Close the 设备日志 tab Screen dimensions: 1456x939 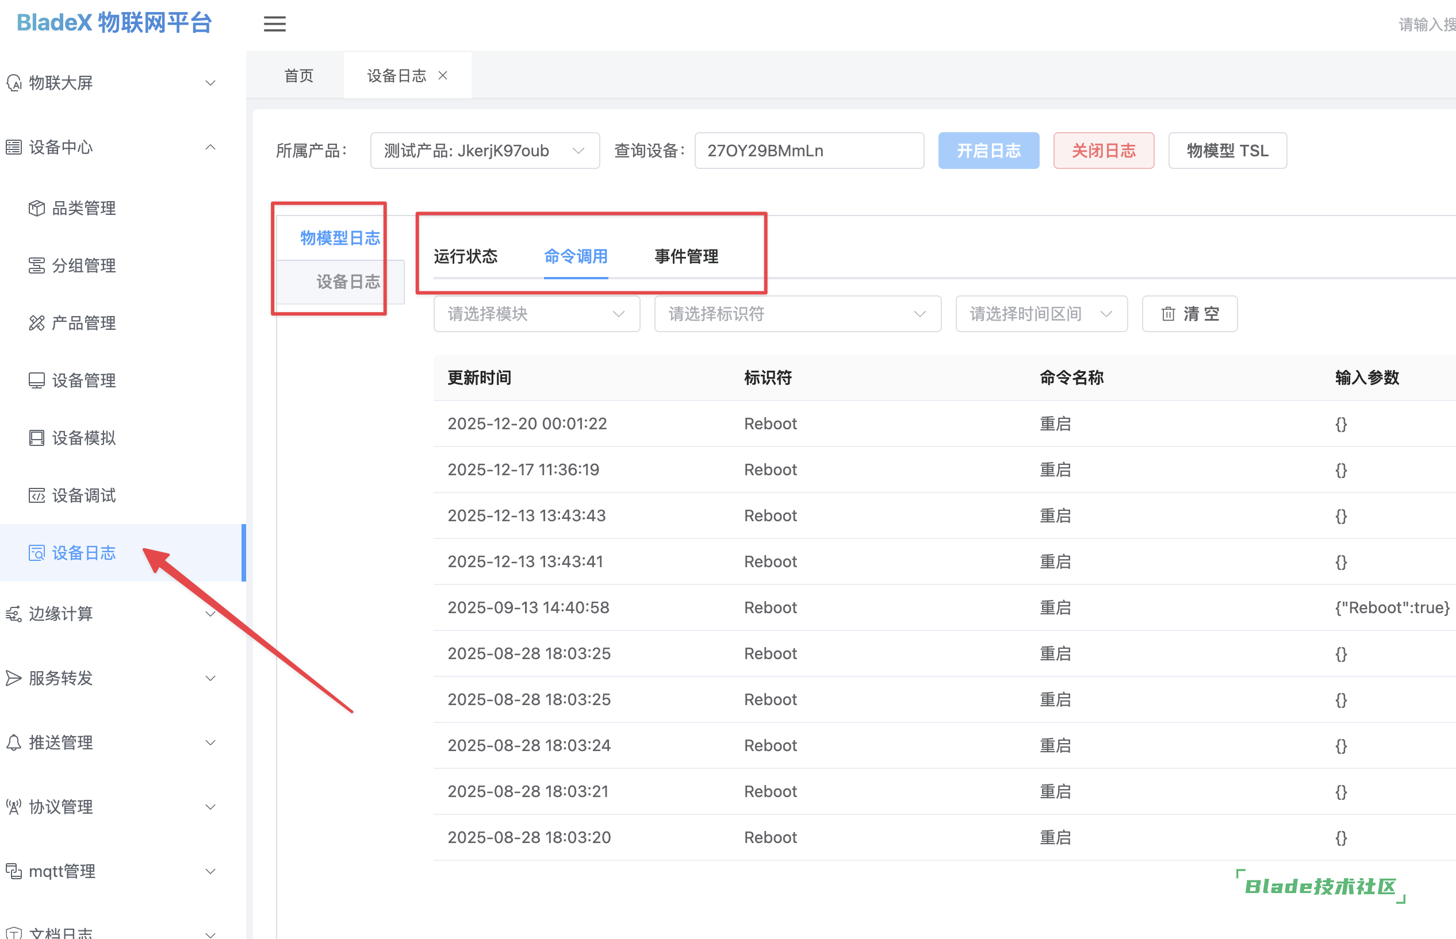[443, 75]
